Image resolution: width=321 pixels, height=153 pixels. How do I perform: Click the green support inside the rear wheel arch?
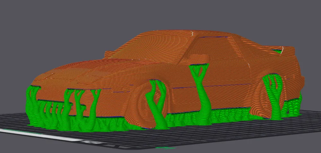273,96
